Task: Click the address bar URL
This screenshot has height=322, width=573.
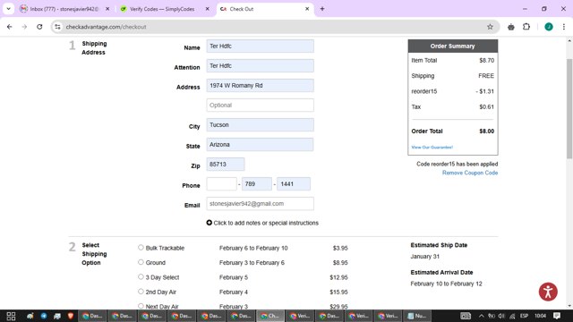Action: pyautogui.click(x=106, y=27)
